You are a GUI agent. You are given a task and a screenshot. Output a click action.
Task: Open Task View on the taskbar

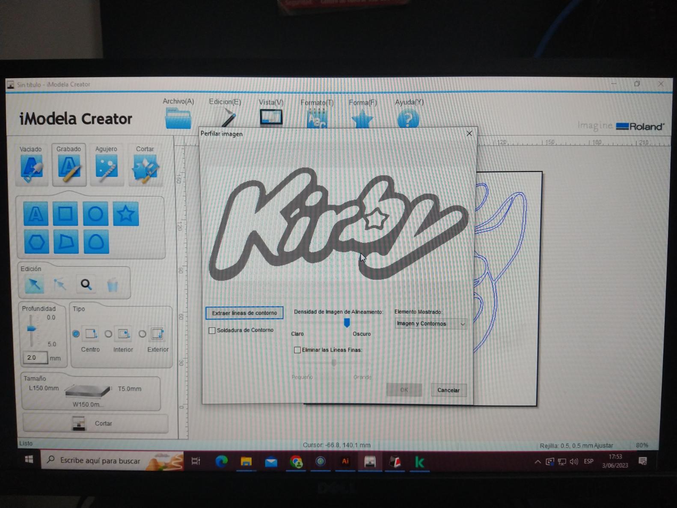coord(196,461)
